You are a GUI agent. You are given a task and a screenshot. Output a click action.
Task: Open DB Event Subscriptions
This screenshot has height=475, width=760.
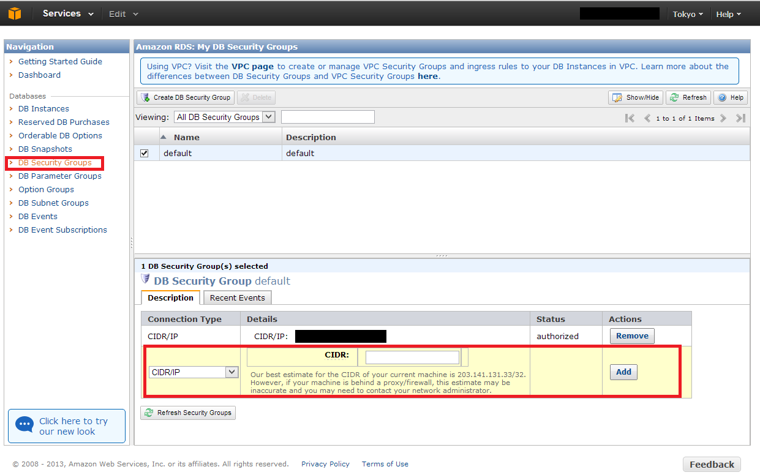[x=62, y=230]
